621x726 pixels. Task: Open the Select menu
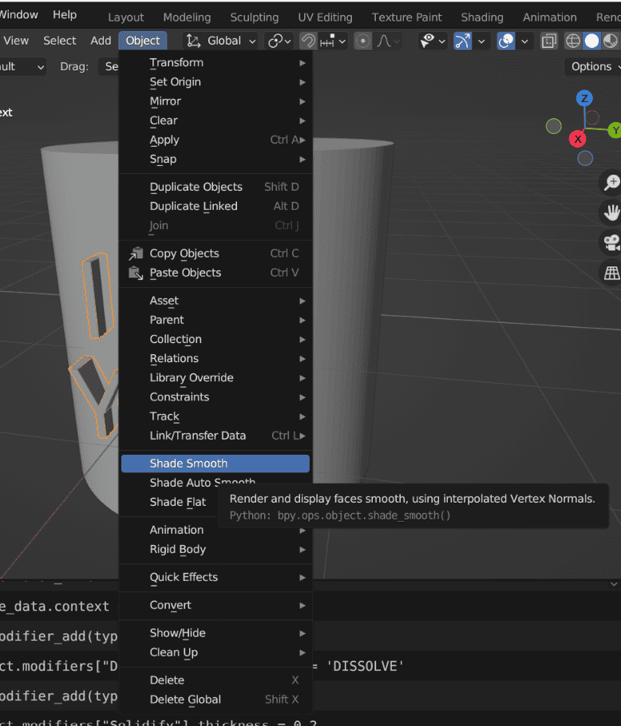pos(60,41)
